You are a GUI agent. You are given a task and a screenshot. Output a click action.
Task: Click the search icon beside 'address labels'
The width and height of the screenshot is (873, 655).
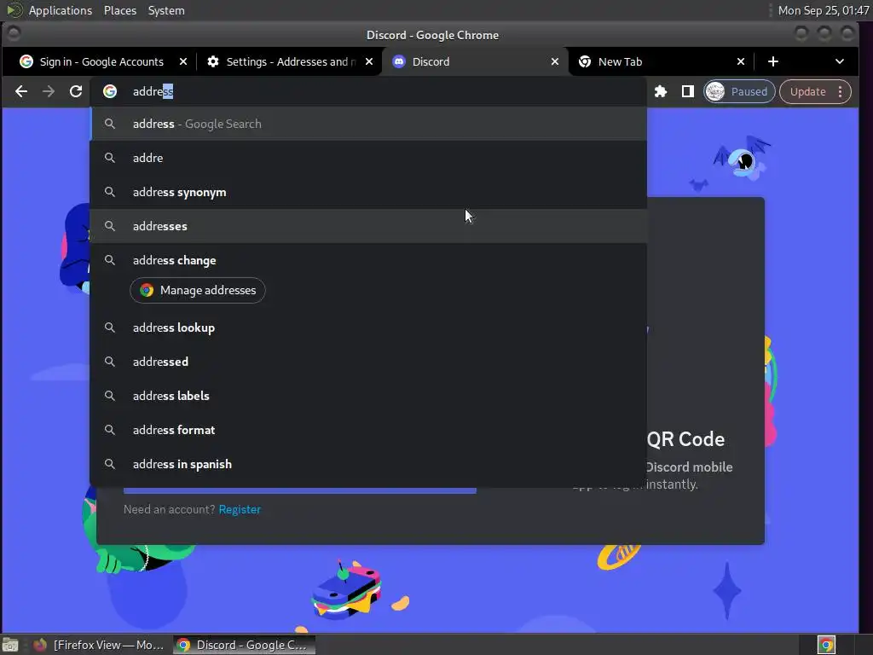pyautogui.click(x=110, y=396)
